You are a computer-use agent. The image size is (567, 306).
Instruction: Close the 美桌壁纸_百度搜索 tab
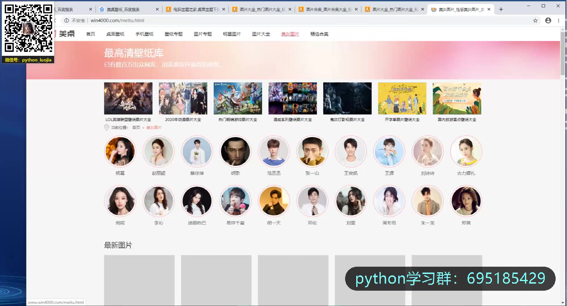[157, 9]
